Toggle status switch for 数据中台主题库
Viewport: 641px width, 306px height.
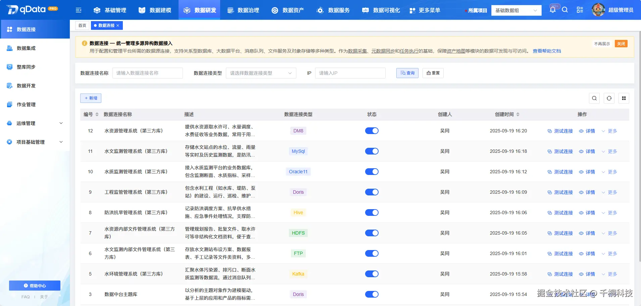(372, 294)
